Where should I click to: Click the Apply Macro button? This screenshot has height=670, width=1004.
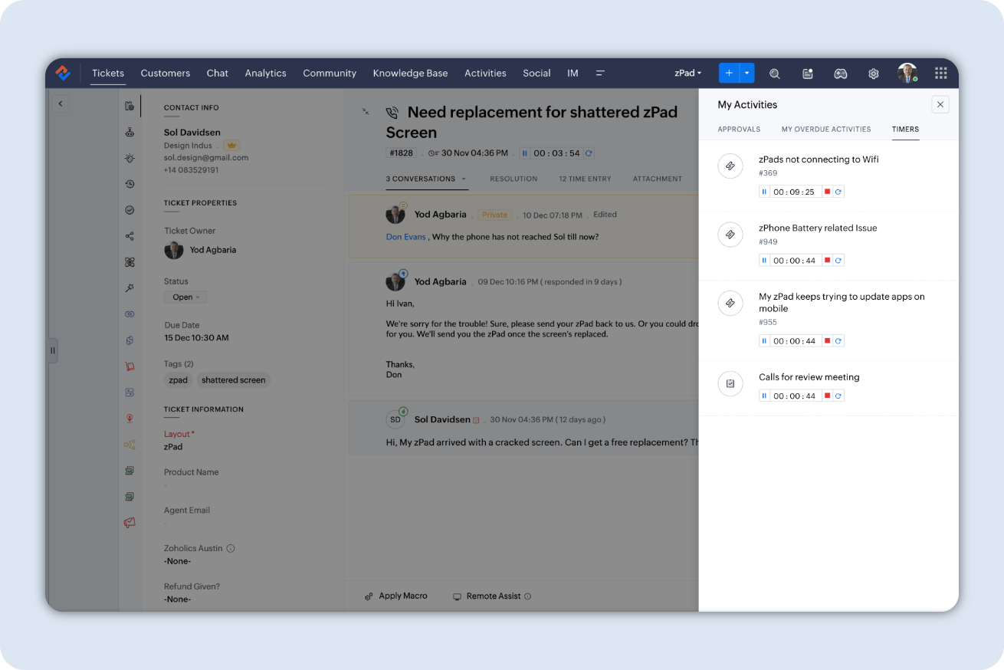396,596
